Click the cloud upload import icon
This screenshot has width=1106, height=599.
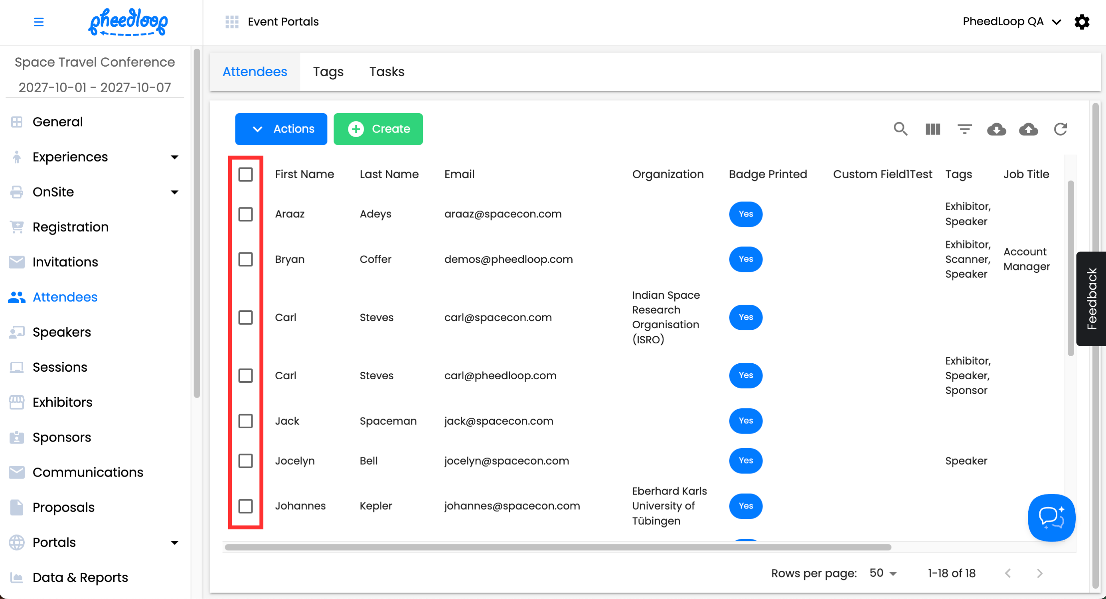1028,129
